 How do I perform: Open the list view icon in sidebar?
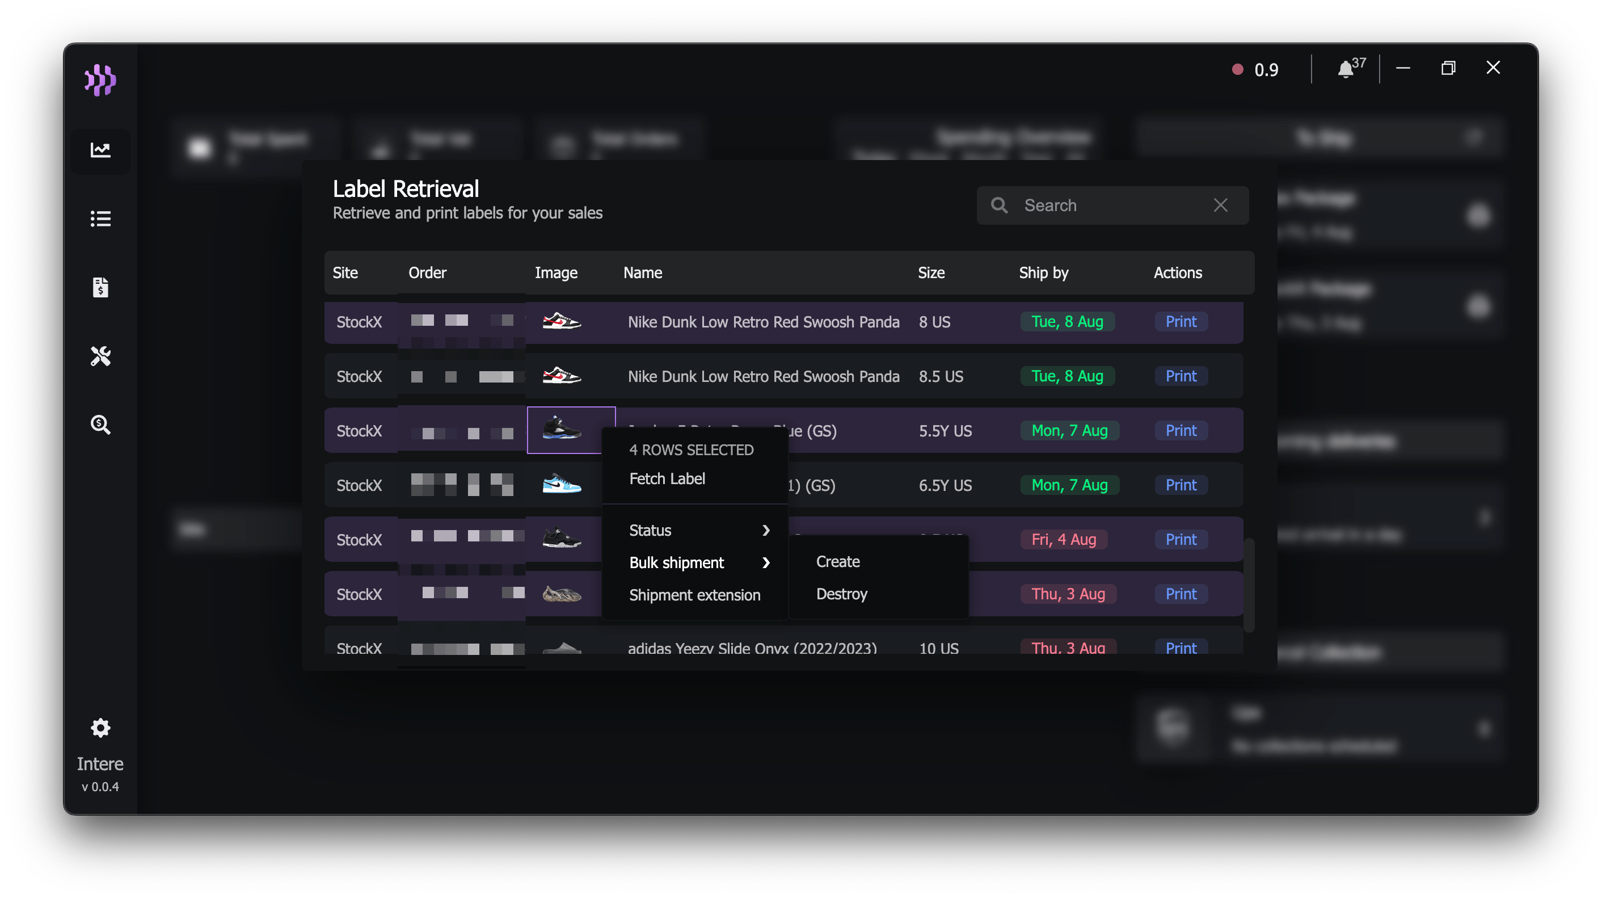(100, 219)
